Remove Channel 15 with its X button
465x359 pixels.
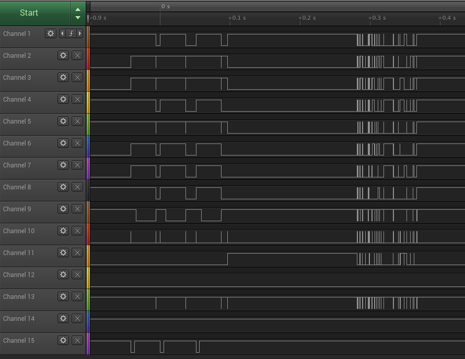tap(77, 340)
